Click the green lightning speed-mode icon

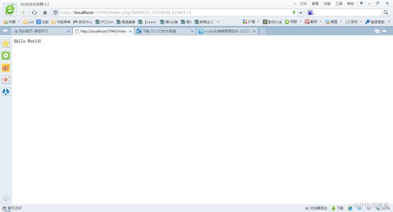tap(294, 12)
